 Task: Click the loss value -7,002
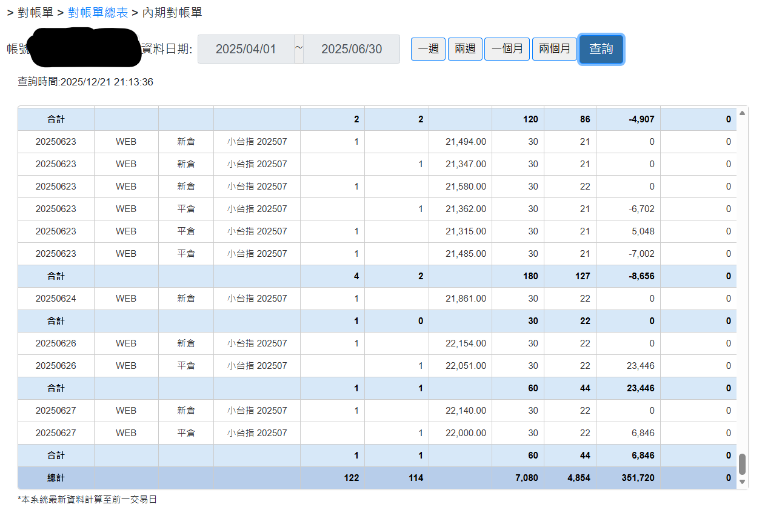click(641, 254)
